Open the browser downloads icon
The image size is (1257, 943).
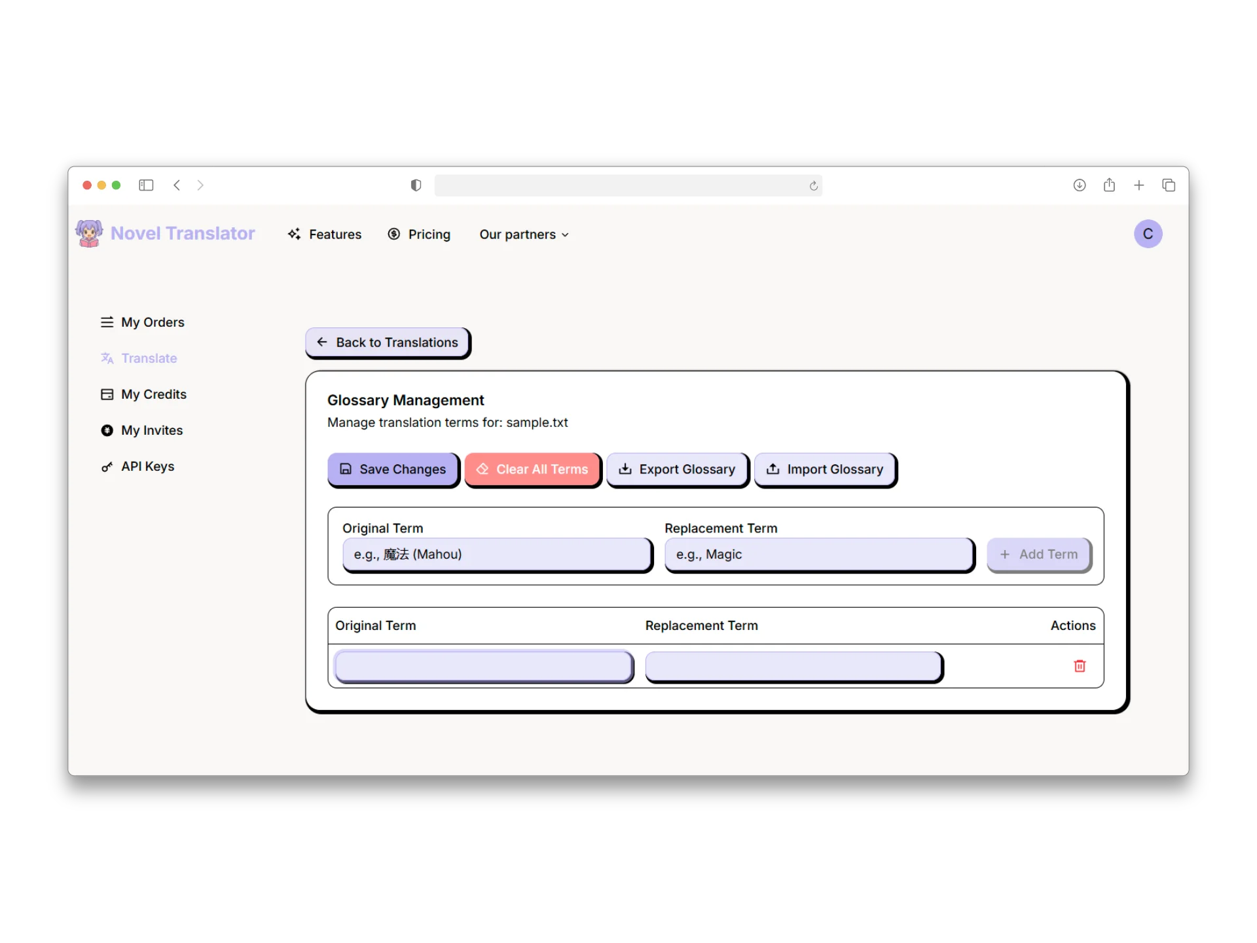pos(1080,185)
